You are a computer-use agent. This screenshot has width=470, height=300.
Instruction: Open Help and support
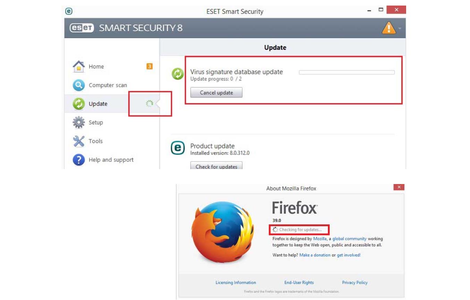coord(112,160)
